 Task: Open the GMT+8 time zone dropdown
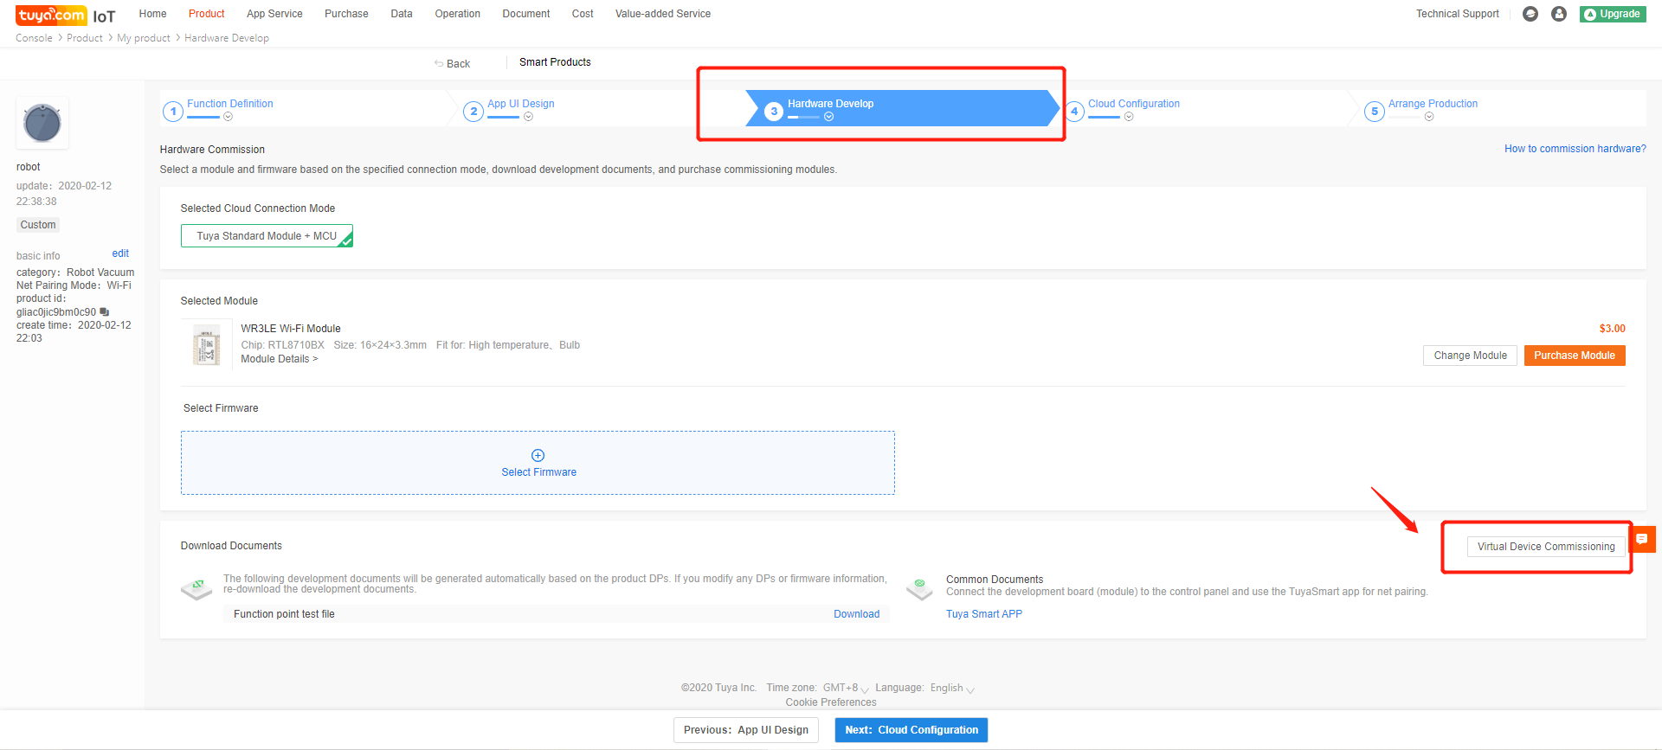coord(846,689)
